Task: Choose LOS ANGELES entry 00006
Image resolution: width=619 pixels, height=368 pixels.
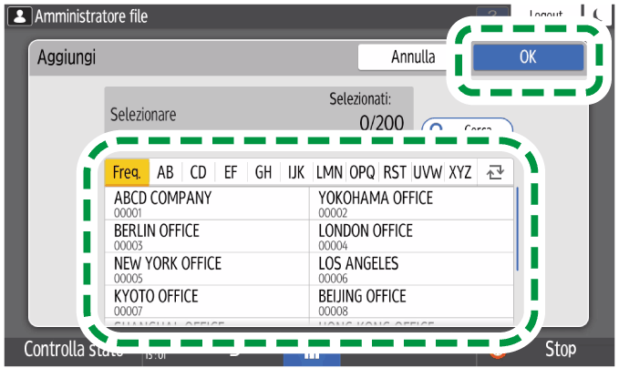Action: tap(412, 269)
